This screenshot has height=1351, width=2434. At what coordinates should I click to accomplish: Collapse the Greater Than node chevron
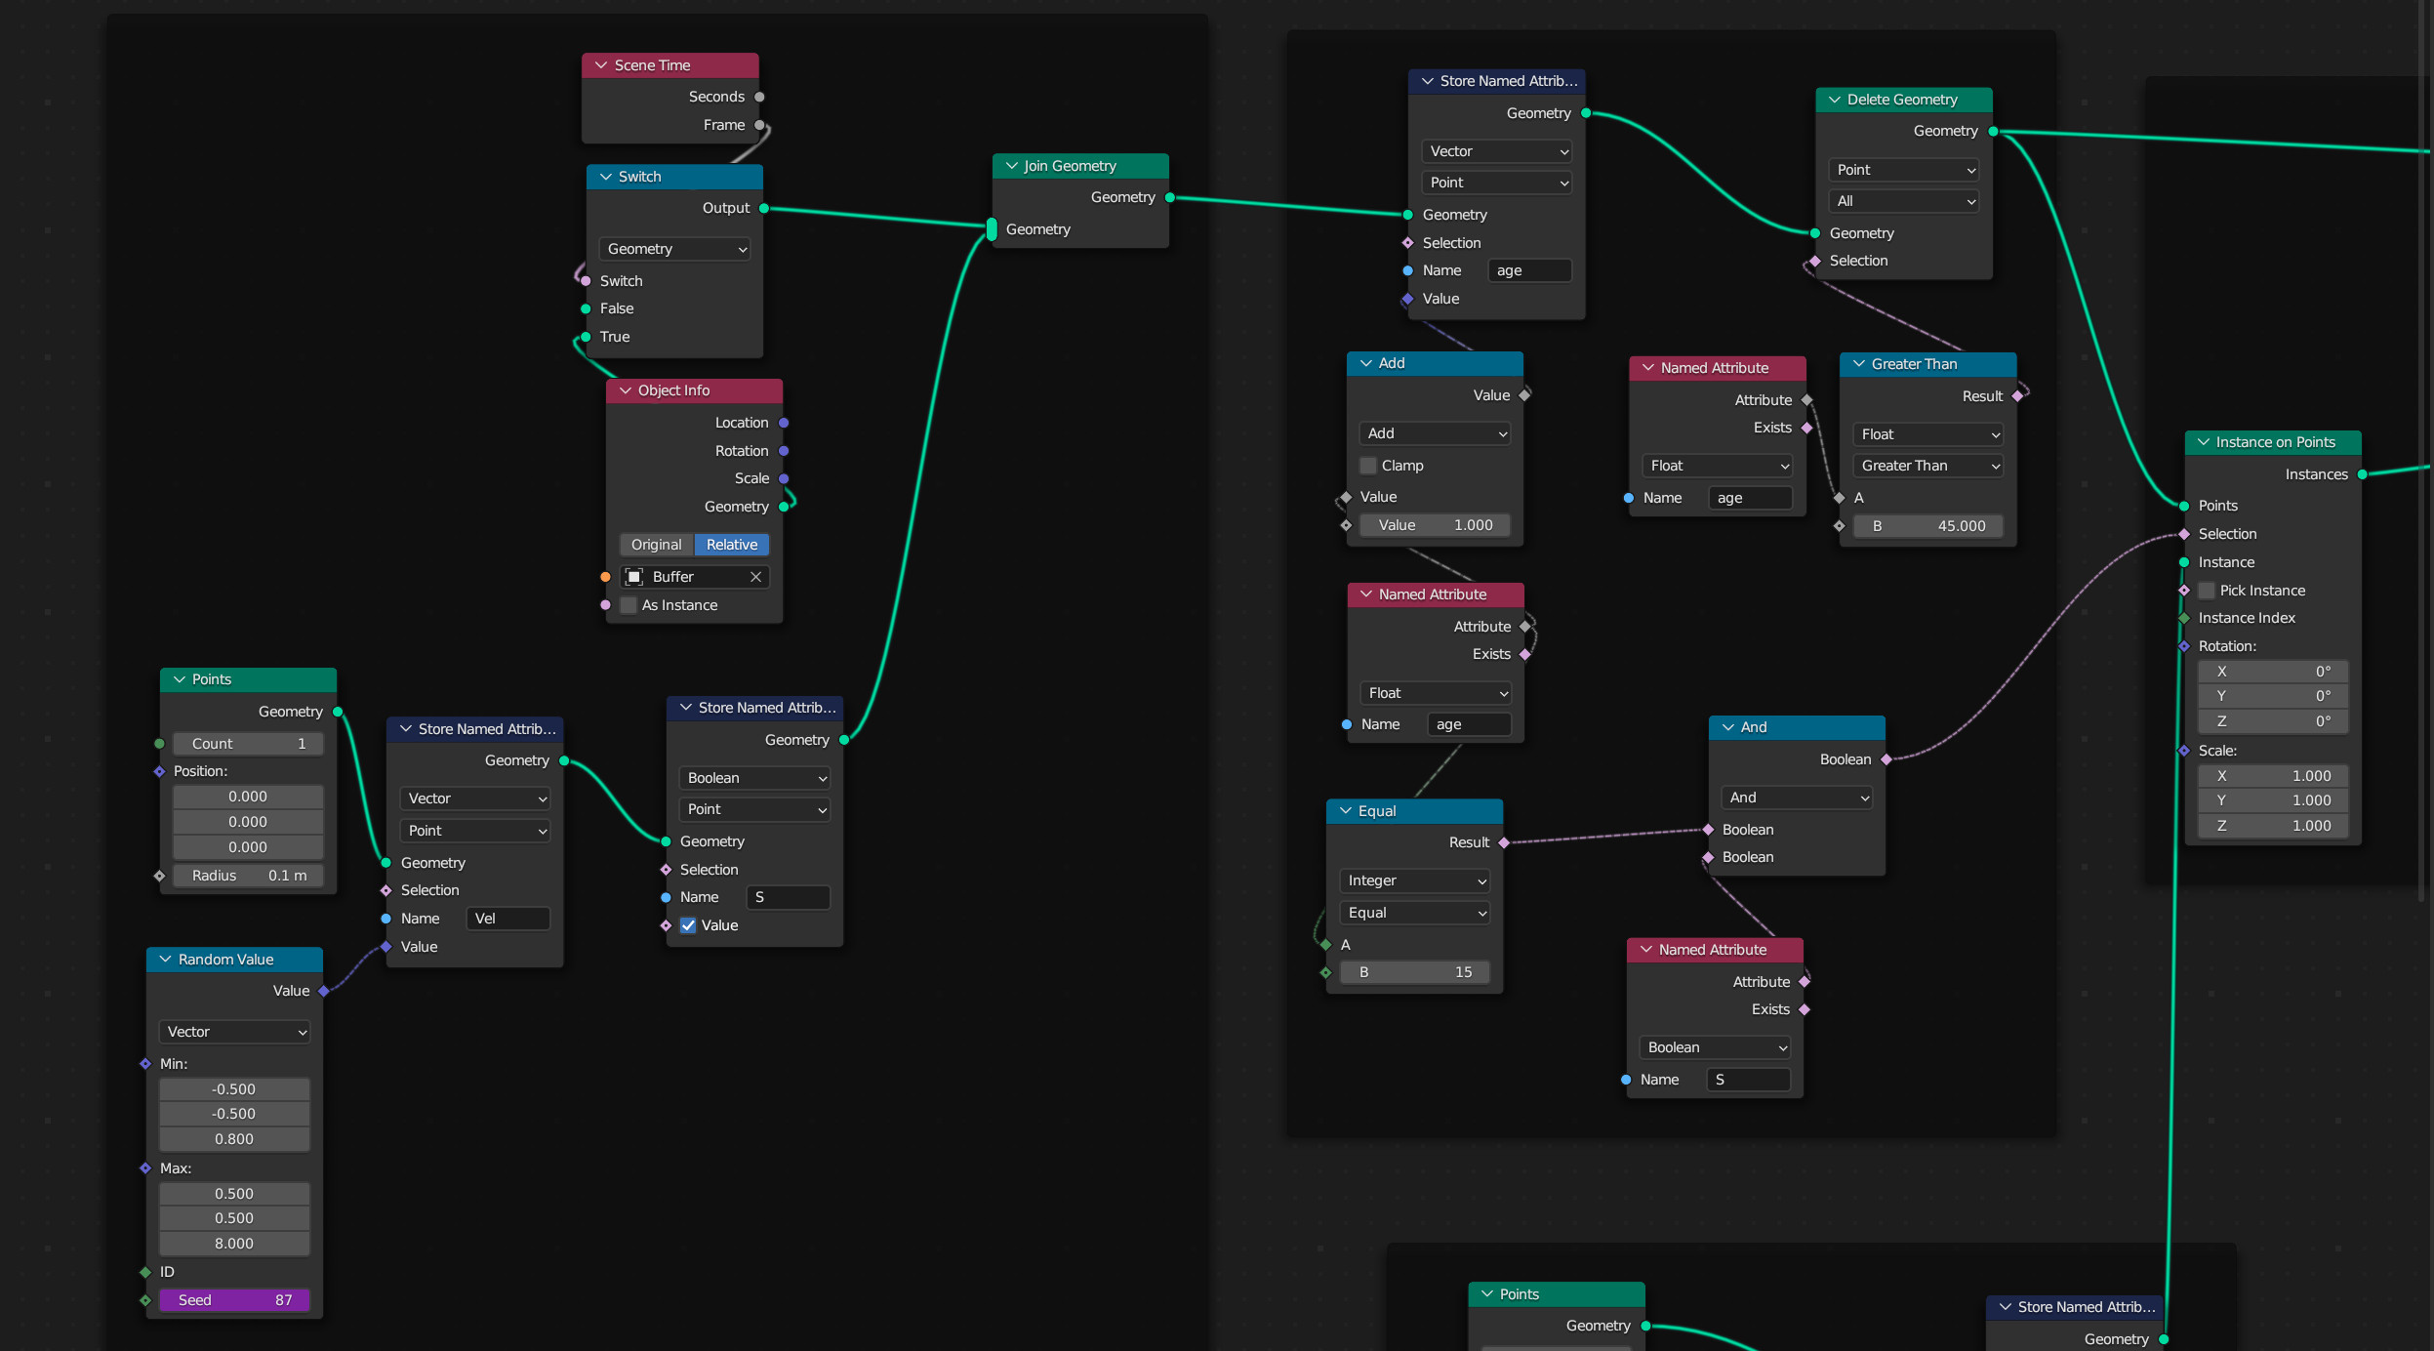pyautogui.click(x=1859, y=364)
